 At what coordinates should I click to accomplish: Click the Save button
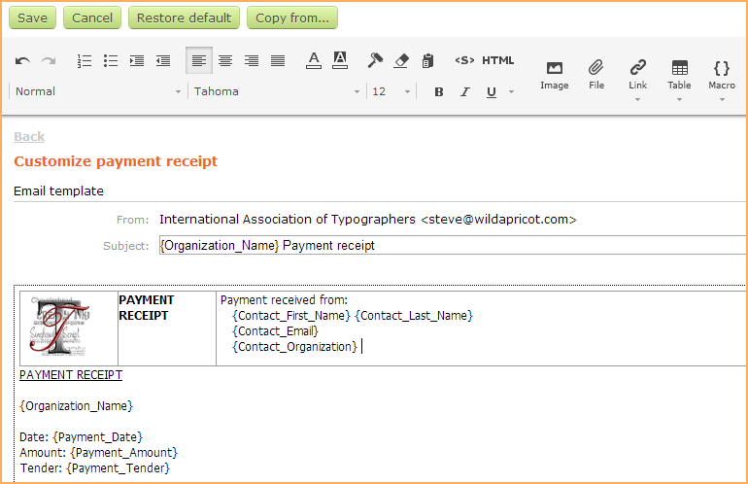pos(32,18)
